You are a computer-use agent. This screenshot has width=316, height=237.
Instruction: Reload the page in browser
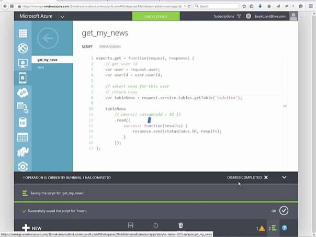pos(189,6)
